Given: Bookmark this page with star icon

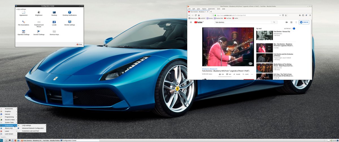Looking at the screenshot, I should tap(286, 15).
